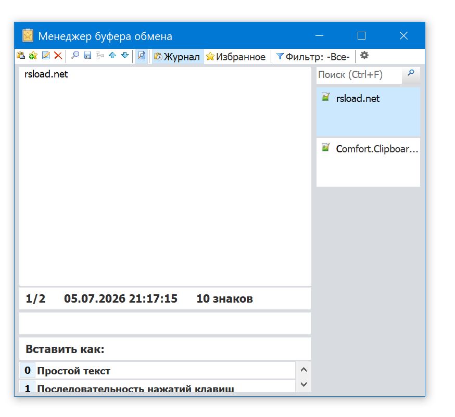Click the 1/2 entry counter text

click(x=35, y=299)
